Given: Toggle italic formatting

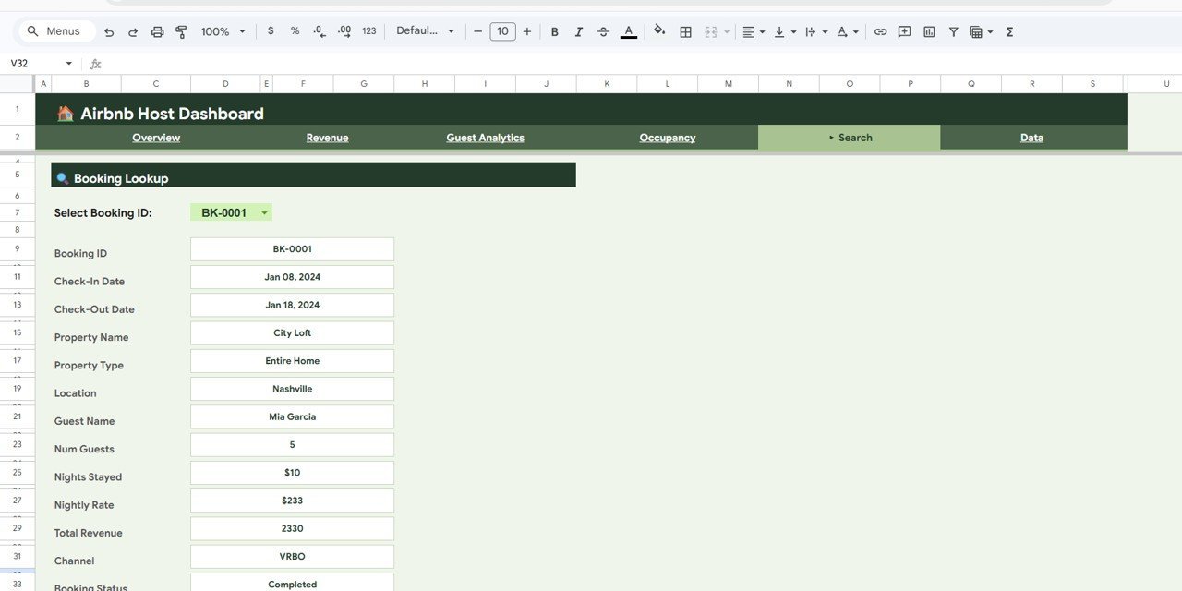Looking at the screenshot, I should pyautogui.click(x=578, y=30).
